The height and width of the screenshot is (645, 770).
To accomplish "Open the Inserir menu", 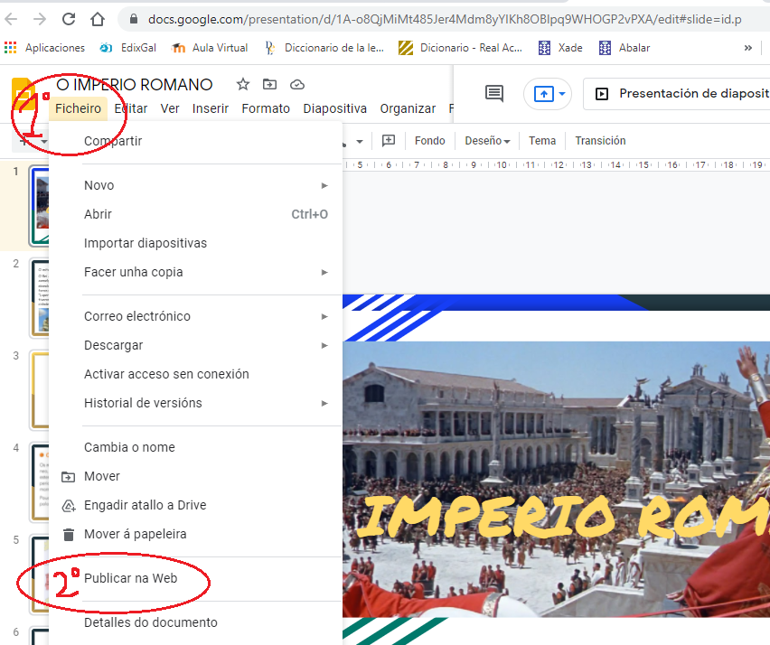I will [x=211, y=108].
